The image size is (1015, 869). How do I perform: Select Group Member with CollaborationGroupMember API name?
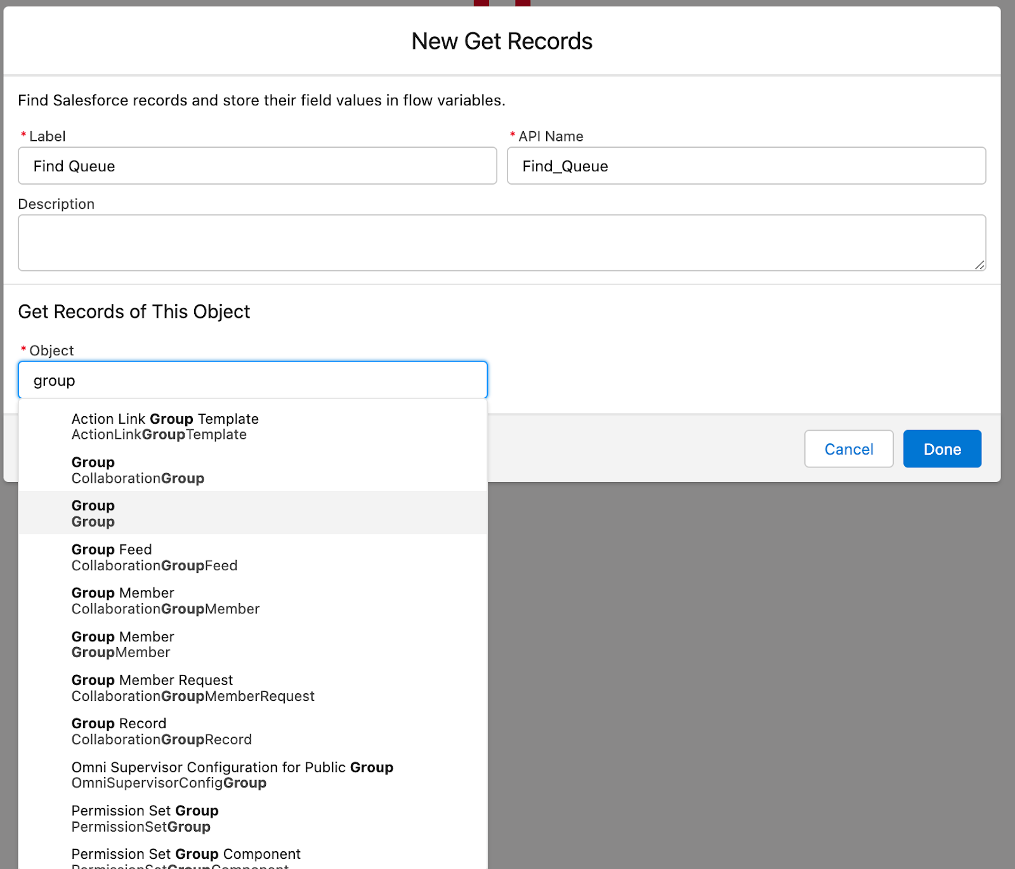tap(252, 601)
